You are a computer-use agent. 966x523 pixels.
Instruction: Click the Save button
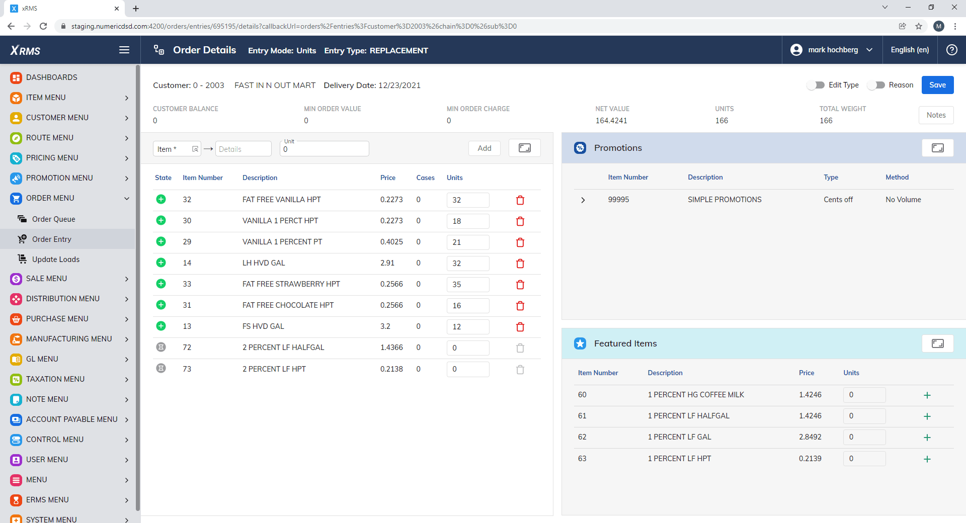click(937, 85)
